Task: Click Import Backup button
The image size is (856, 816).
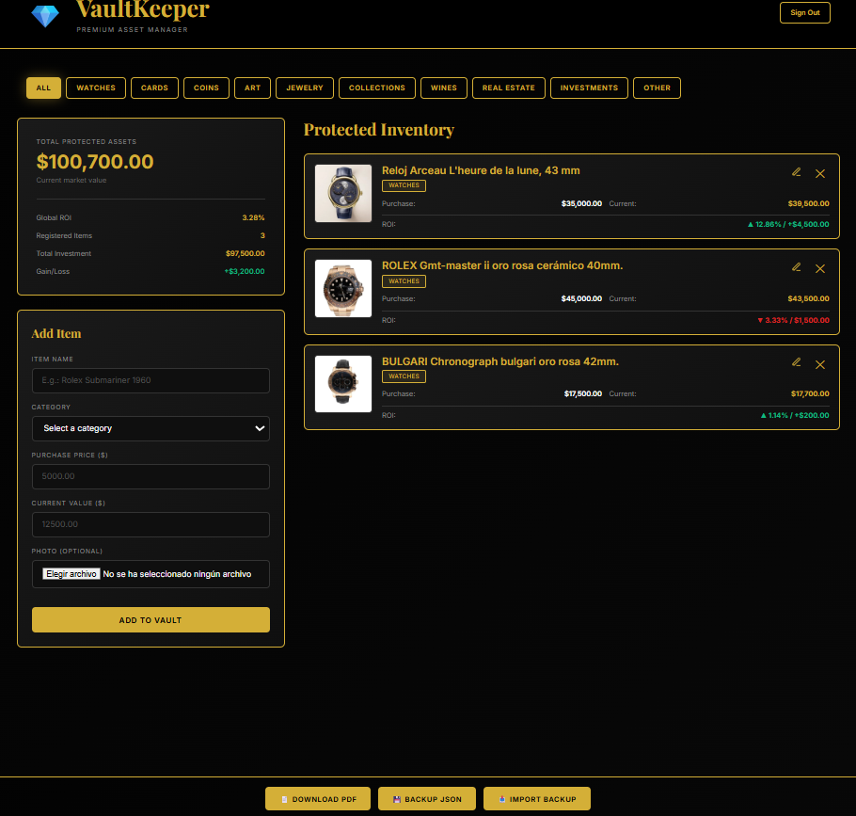Action: coord(537,799)
